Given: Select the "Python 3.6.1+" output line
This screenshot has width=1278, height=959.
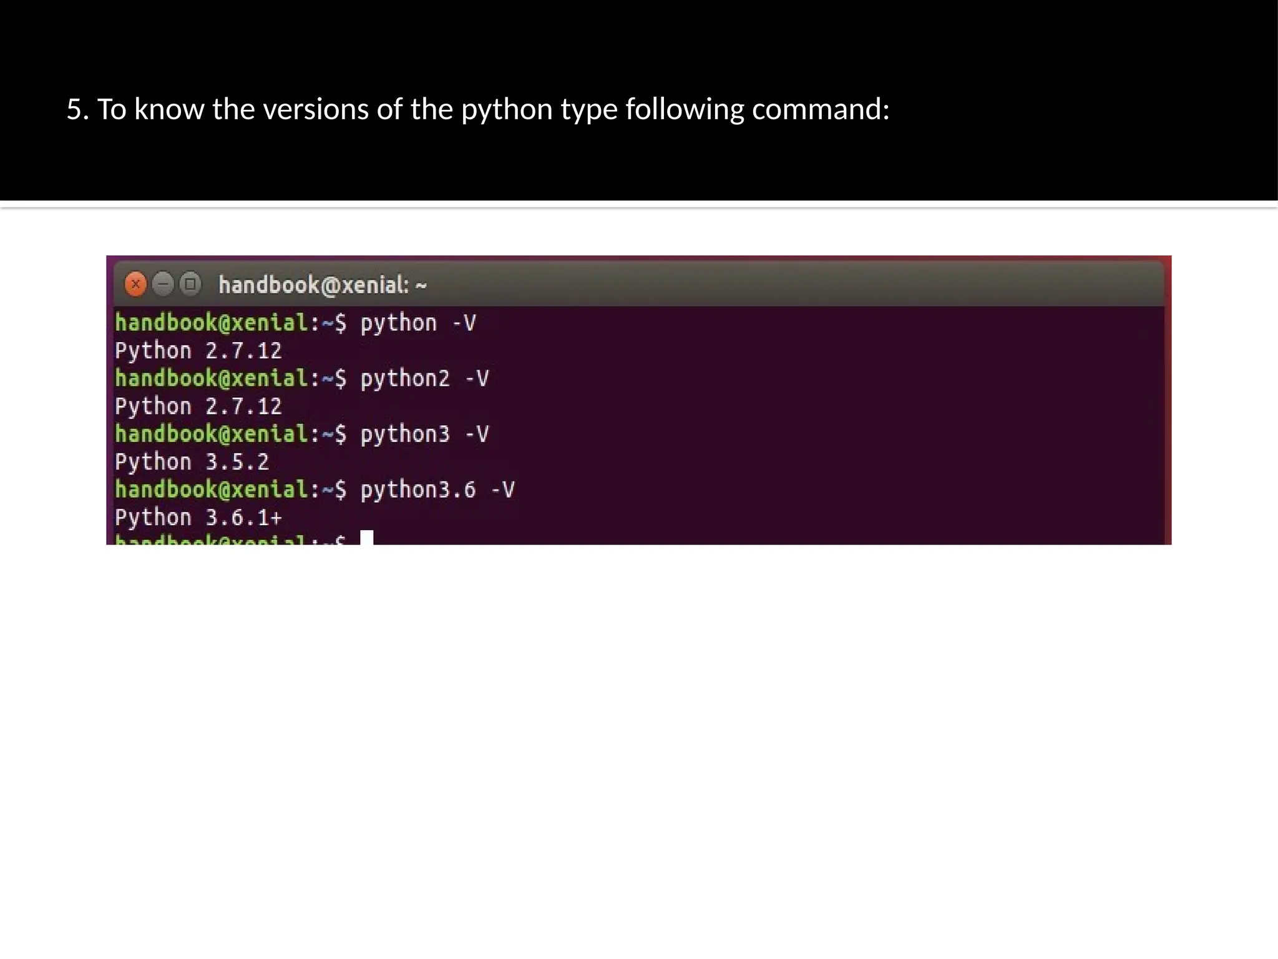Looking at the screenshot, I should [198, 518].
